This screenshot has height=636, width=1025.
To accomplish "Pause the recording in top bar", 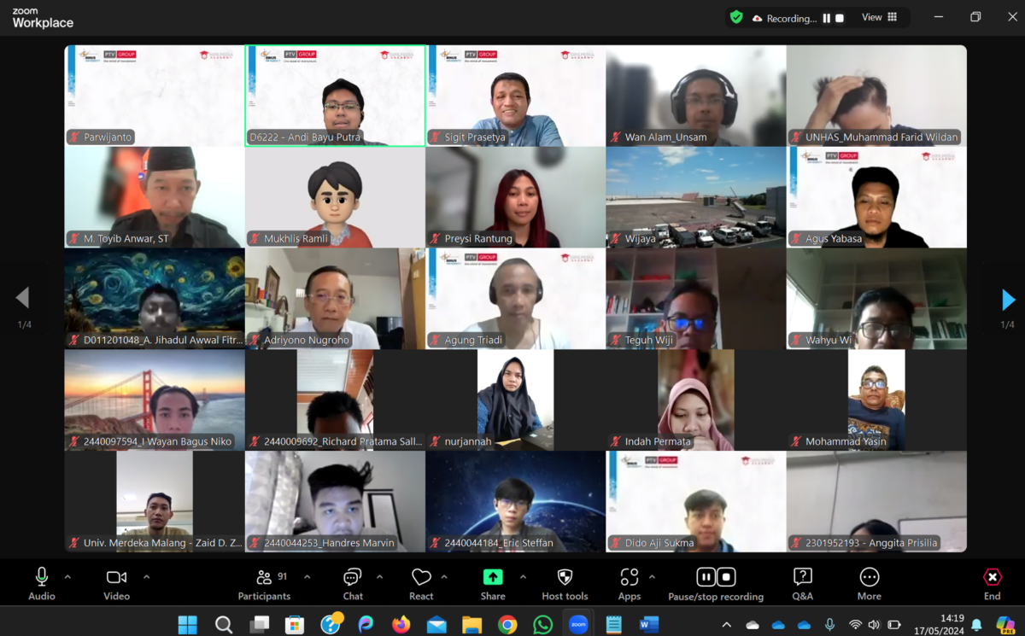I will (x=826, y=18).
